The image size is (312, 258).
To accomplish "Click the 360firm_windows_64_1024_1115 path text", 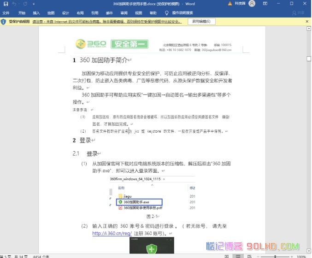I will click(x=135, y=179).
